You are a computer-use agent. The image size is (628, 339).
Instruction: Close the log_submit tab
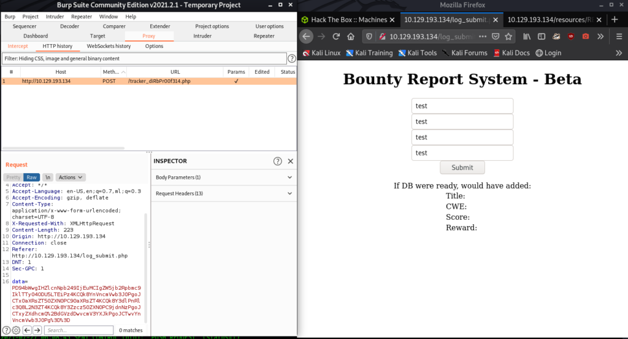click(x=496, y=20)
